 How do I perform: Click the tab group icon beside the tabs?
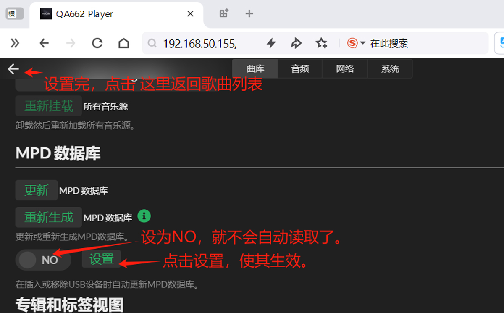pos(223,13)
